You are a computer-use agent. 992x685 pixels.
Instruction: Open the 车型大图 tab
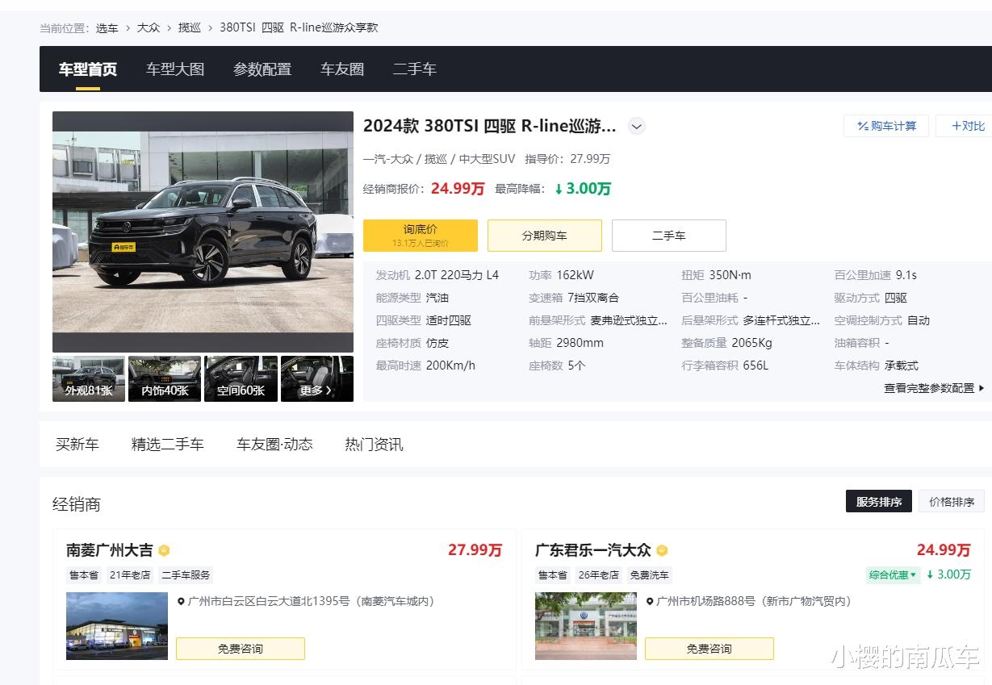[175, 69]
